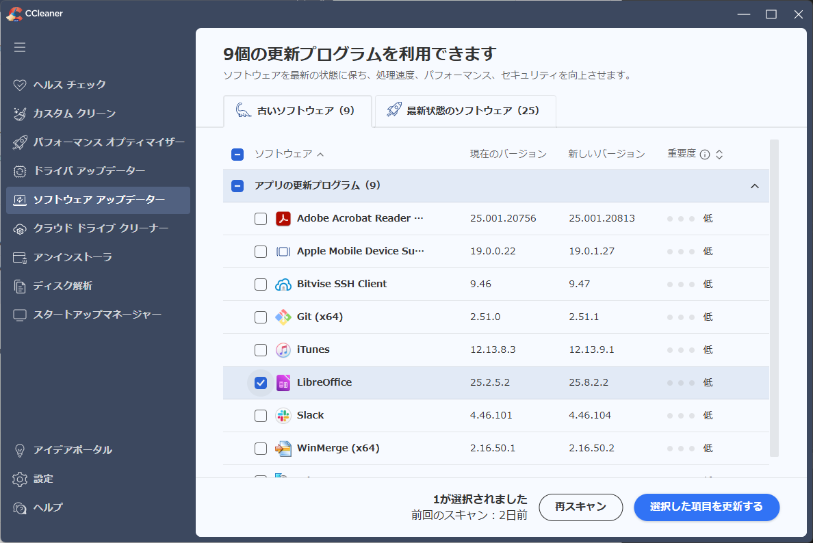Check the Slack checkbox

[261, 416]
